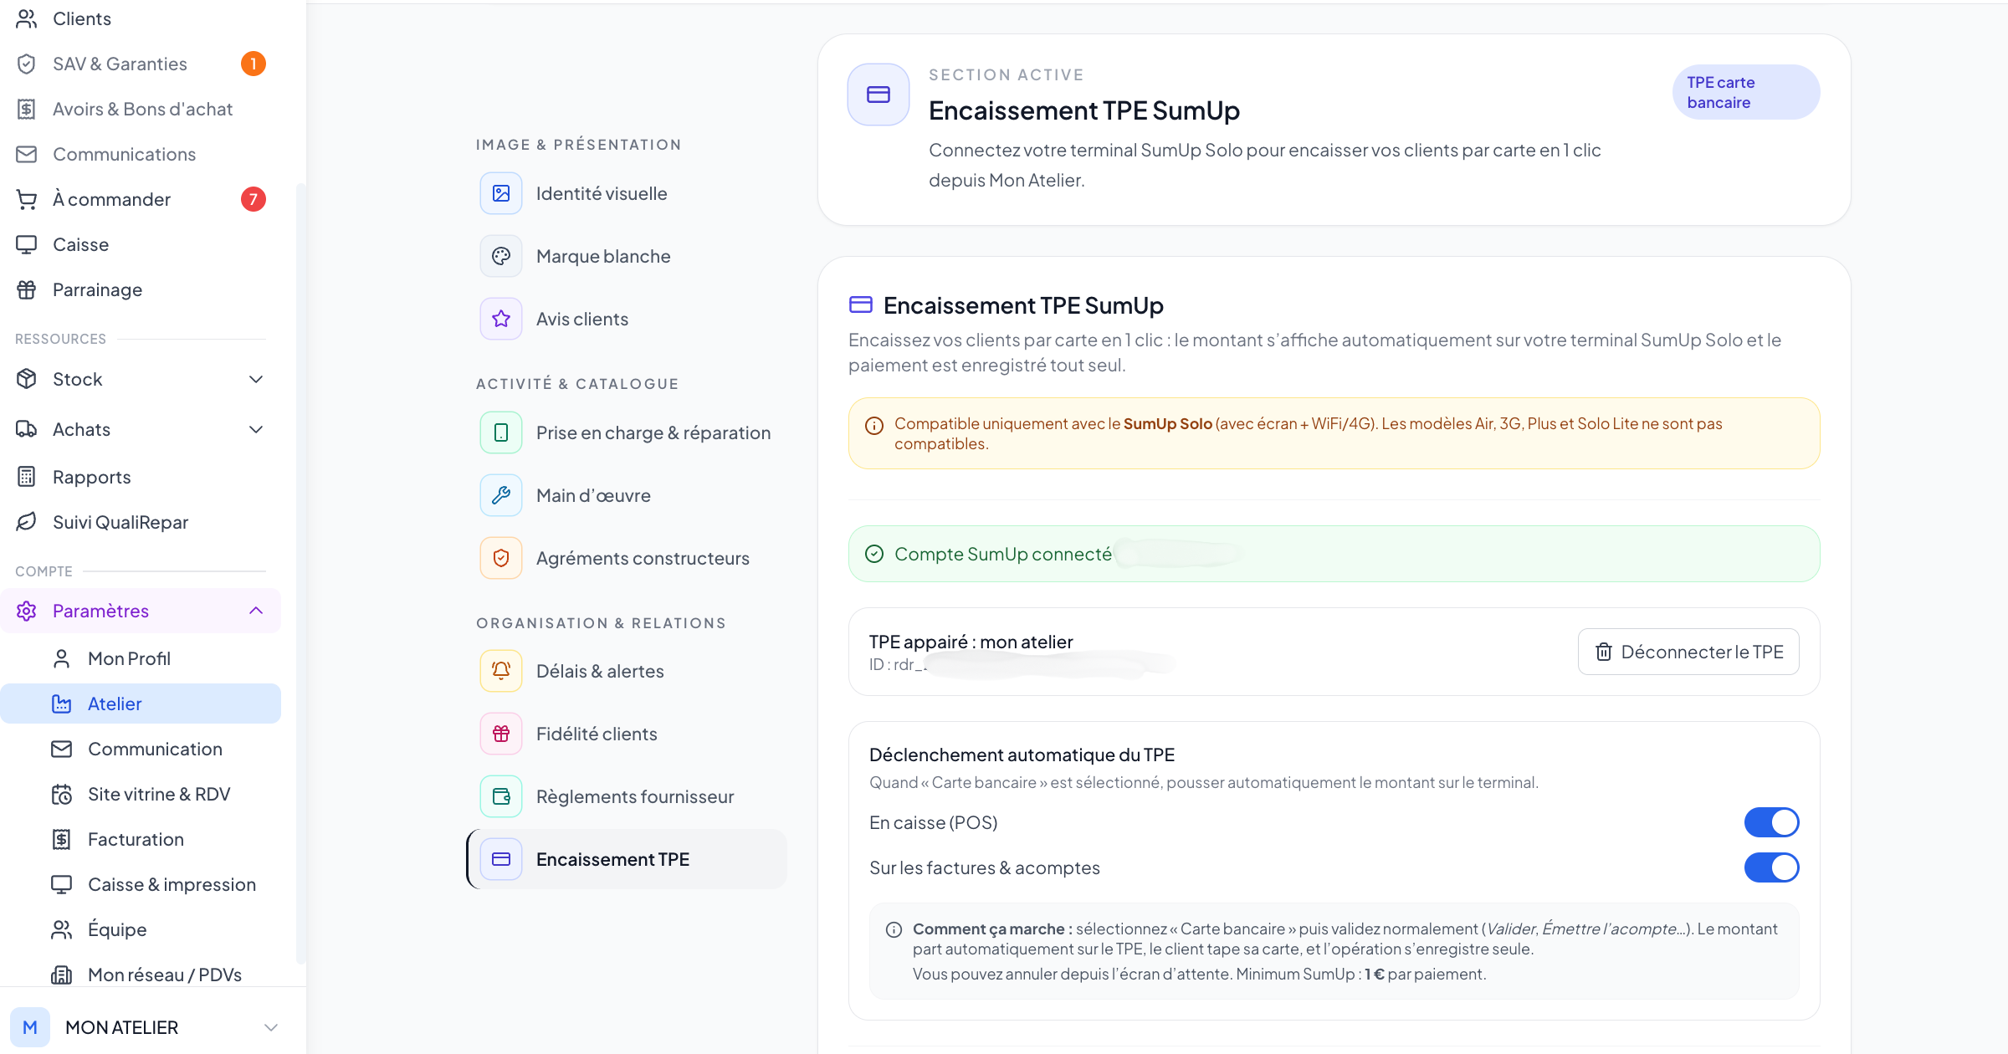Click the Règlements fournisseur wallet icon

click(x=501, y=796)
